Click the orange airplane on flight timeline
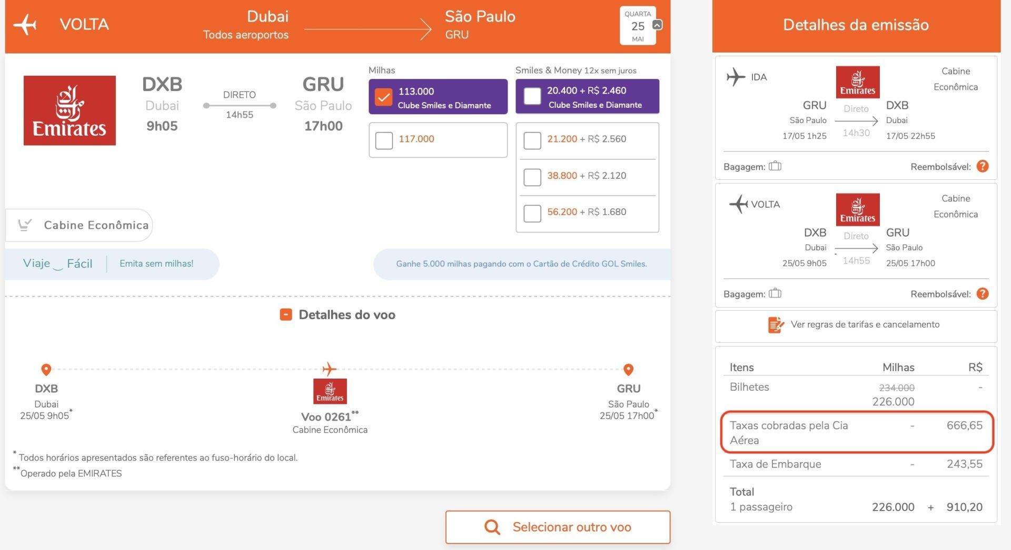 point(330,369)
